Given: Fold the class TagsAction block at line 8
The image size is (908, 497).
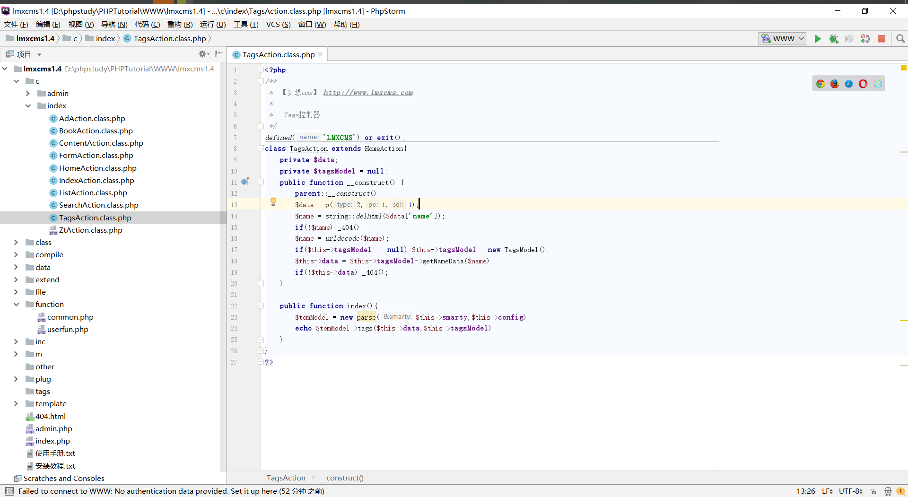Looking at the screenshot, I should click(261, 148).
